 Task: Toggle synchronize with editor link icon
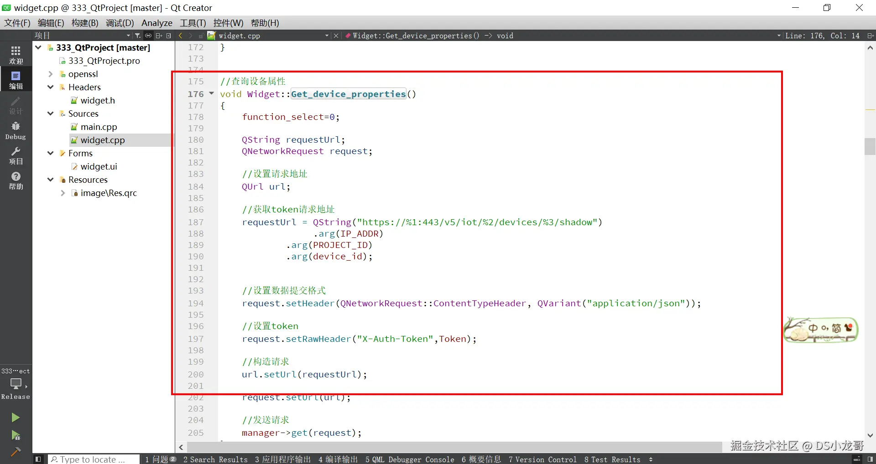point(148,36)
